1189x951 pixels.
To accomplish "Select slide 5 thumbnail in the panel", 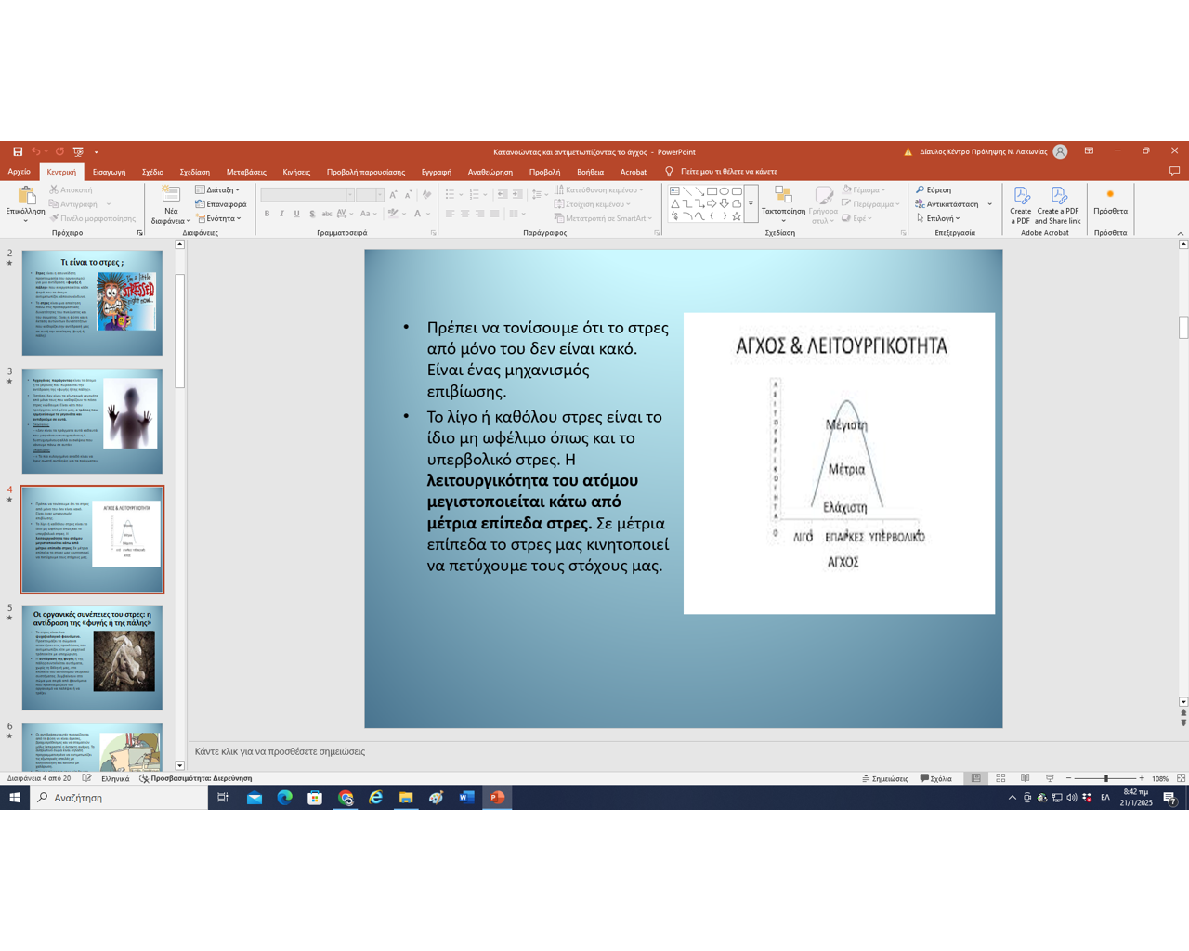I will [x=92, y=658].
